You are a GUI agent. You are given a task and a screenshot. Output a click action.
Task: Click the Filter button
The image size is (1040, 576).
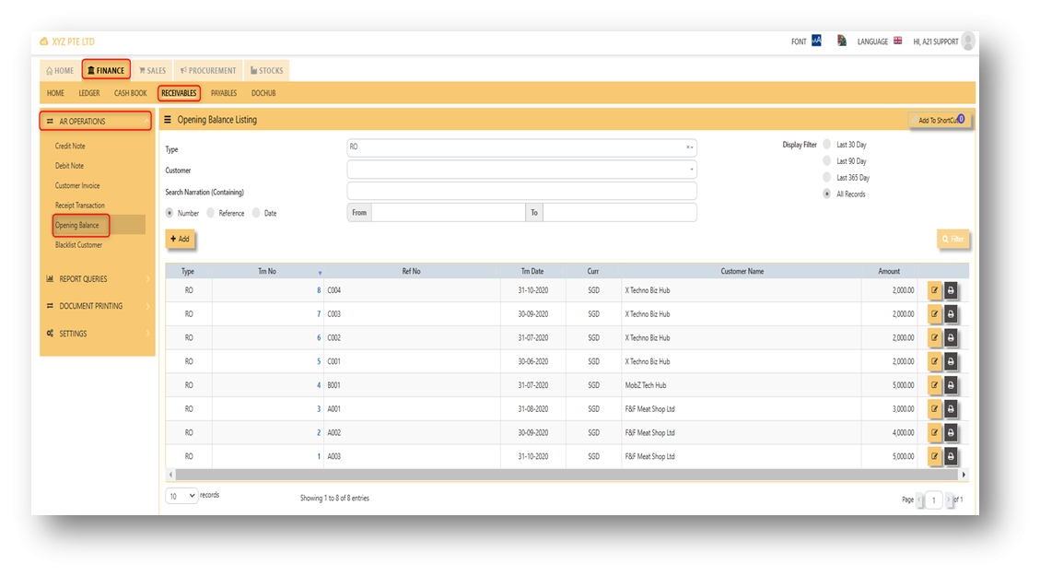click(x=953, y=239)
